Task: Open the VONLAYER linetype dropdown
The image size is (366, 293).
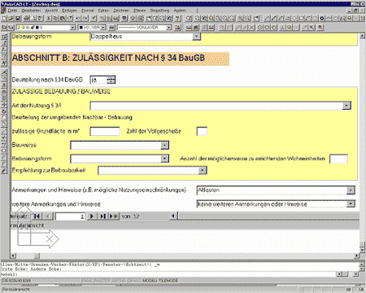Action: click(x=168, y=28)
